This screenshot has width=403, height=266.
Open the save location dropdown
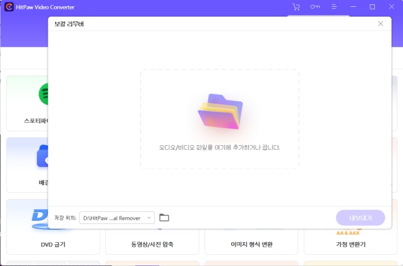coord(117,218)
